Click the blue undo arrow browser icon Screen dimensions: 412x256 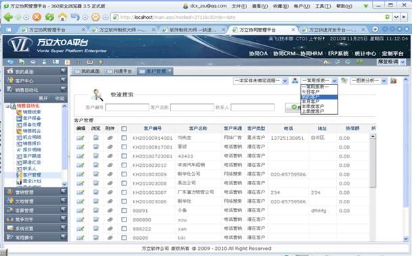click(x=75, y=18)
